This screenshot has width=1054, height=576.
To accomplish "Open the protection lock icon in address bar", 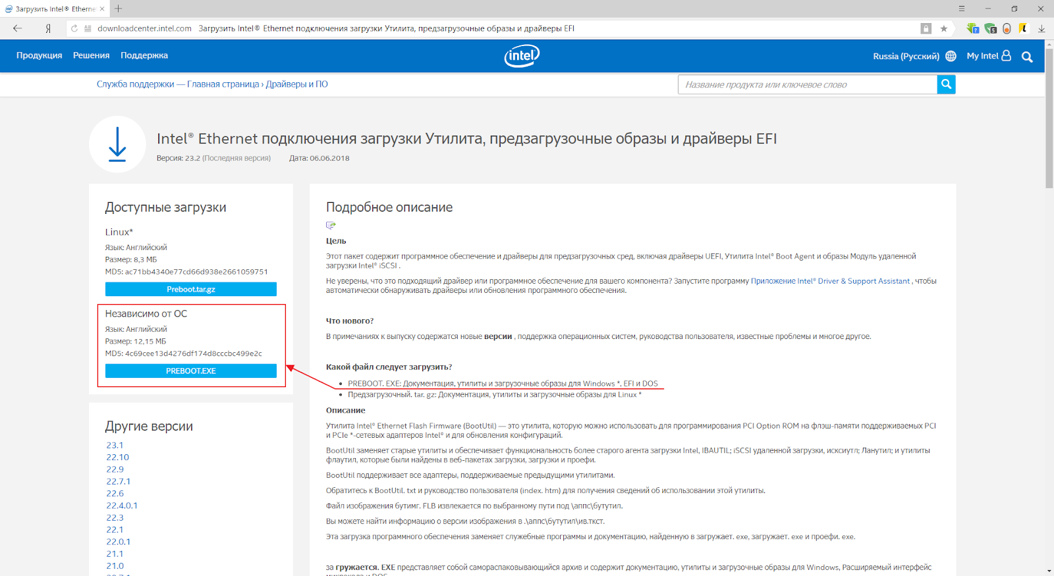I will coord(926,28).
